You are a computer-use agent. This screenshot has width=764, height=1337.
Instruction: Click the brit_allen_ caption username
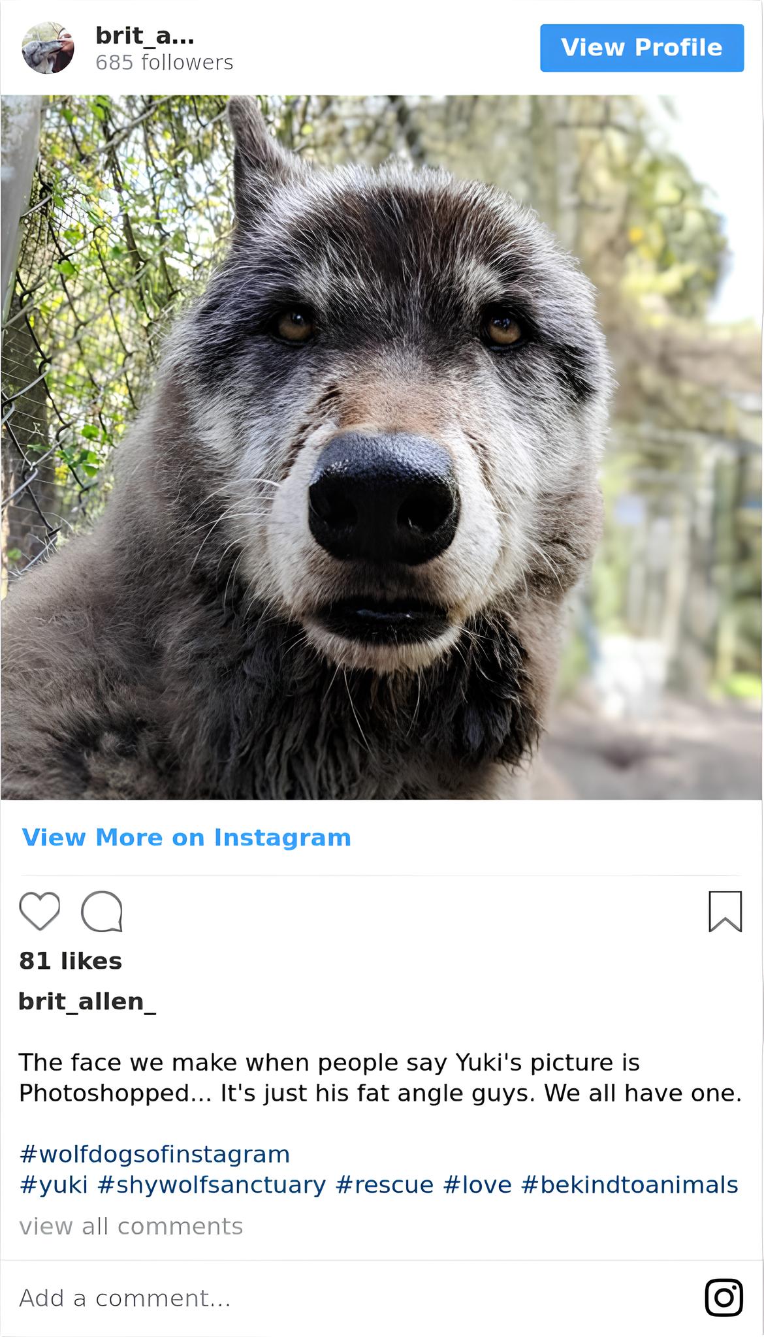[x=87, y=1001]
